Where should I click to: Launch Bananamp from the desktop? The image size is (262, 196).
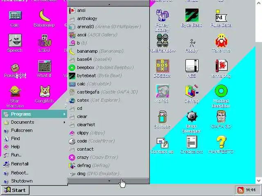pos(44,18)
